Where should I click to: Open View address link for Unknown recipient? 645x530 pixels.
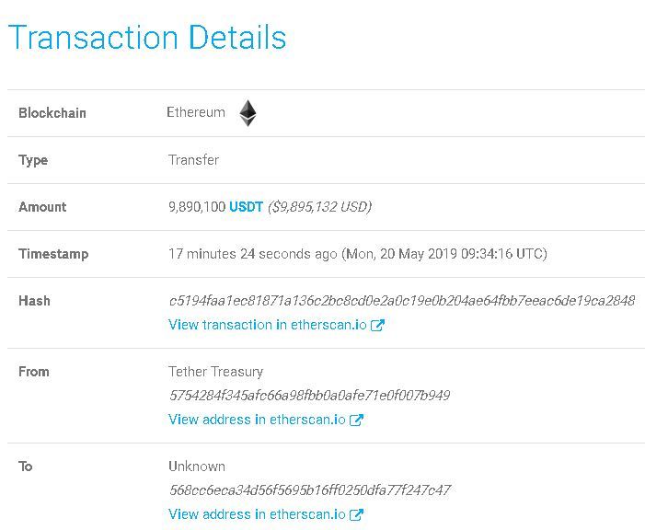coord(257,514)
